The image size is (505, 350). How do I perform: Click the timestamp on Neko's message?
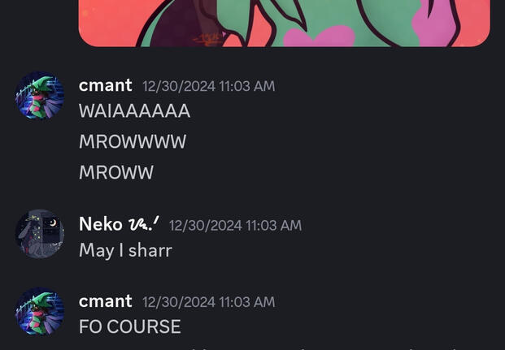coord(236,225)
